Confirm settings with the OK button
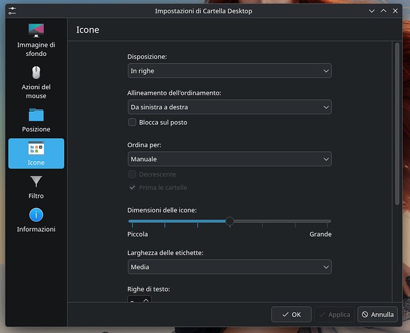The height and width of the screenshot is (333, 410). [292, 314]
